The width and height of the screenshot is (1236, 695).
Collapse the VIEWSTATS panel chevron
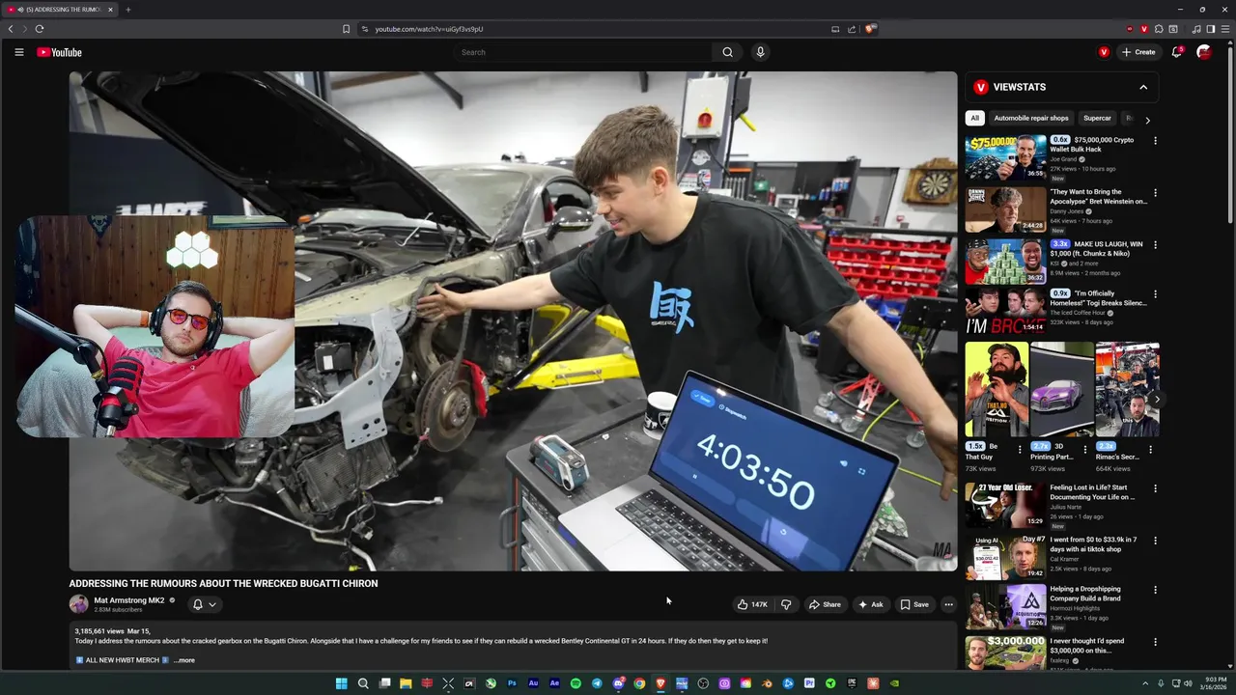[x=1143, y=87]
